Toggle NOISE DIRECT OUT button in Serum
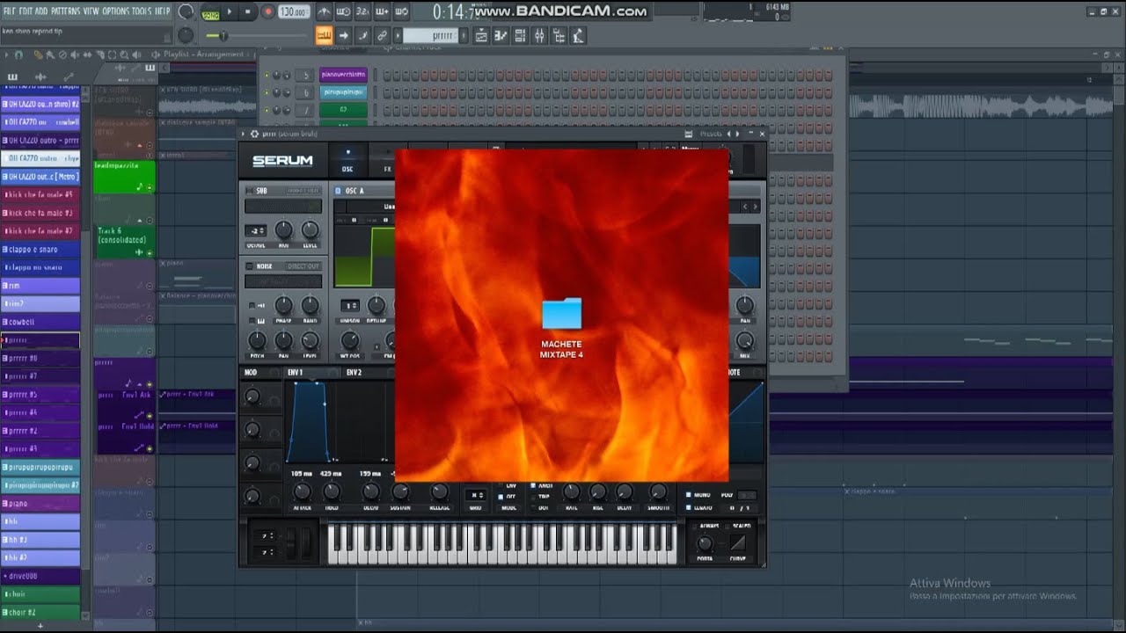The width and height of the screenshot is (1126, 633). click(303, 266)
